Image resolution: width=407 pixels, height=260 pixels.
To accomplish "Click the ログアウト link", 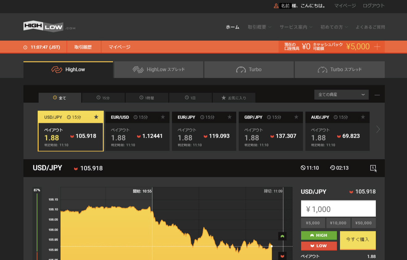I will point(374,6).
